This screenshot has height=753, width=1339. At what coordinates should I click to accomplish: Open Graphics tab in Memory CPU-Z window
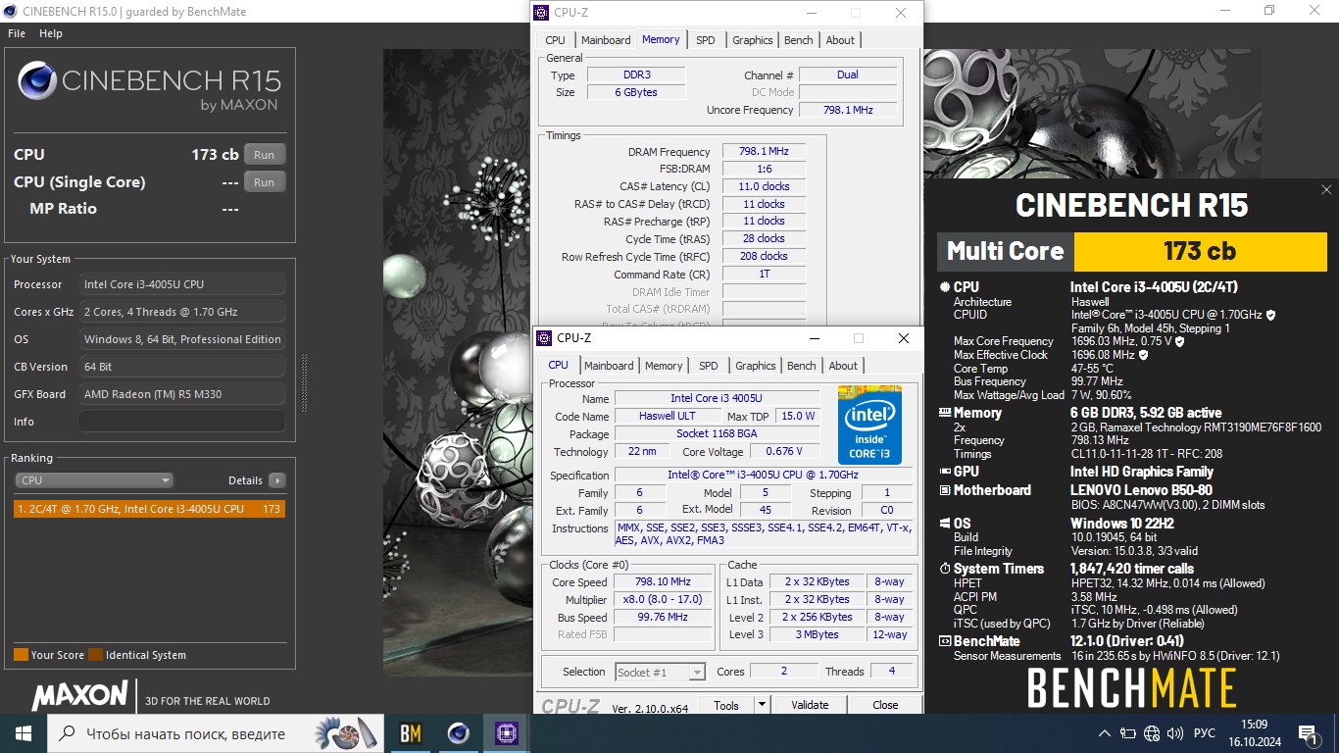point(753,40)
